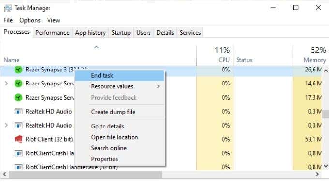Expand the second Realtek HD Audio entry

point(6,125)
